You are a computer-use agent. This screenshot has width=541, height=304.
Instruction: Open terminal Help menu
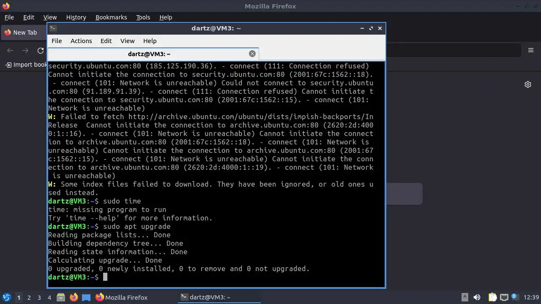pyautogui.click(x=150, y=41)
